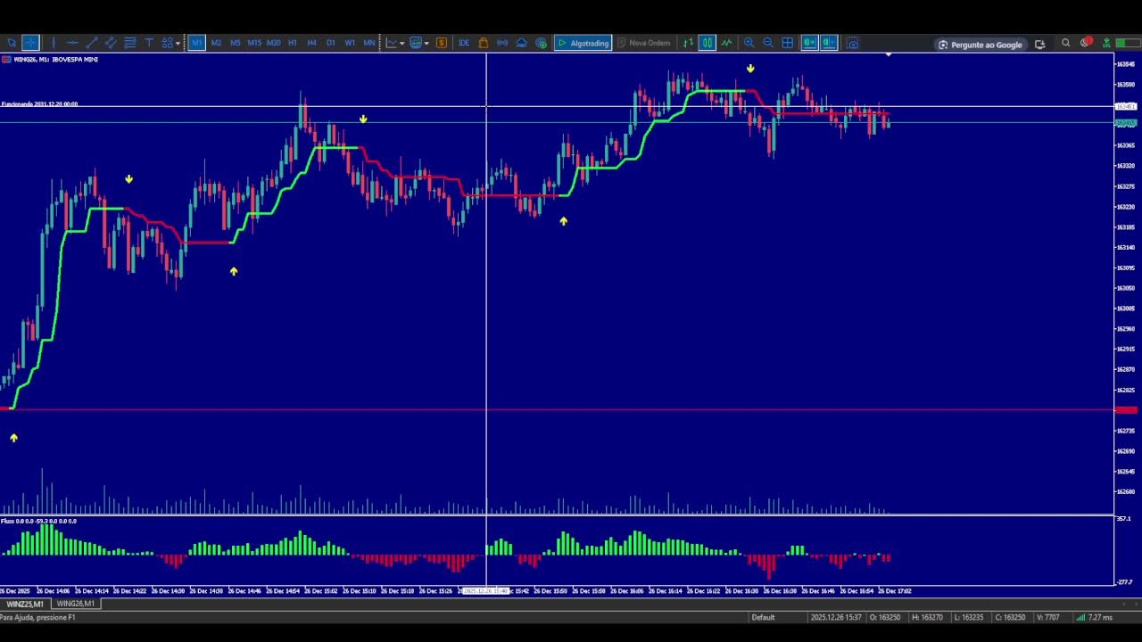Select the text label tool
This screenshot has height=642, width=1142.
click(x=149, y=43)
